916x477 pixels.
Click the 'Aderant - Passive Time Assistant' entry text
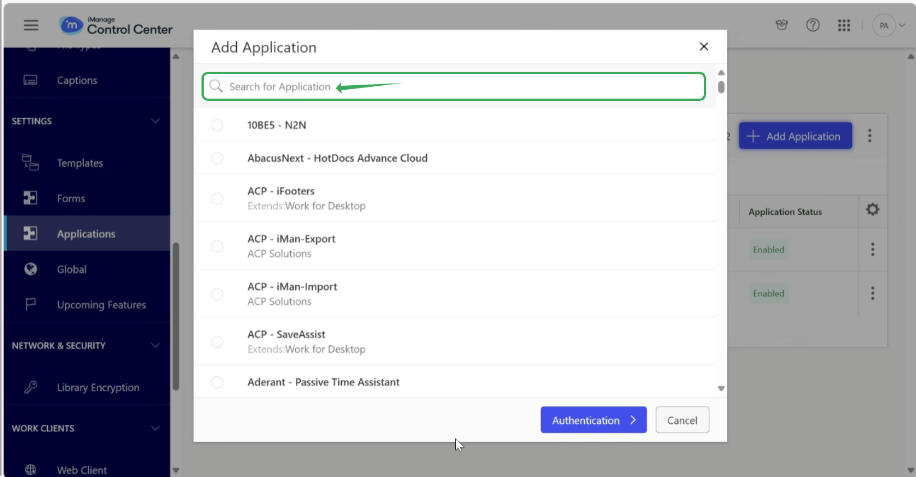tap(323, 382)
